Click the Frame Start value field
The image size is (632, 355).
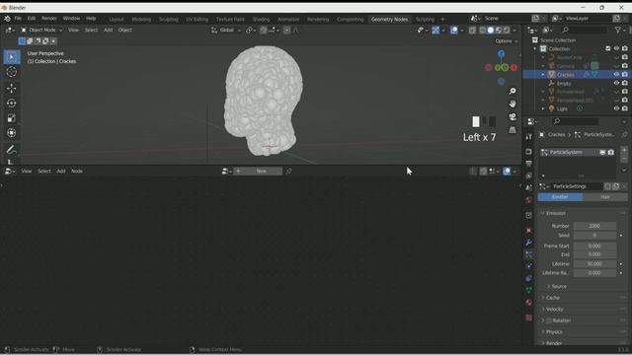594,246
